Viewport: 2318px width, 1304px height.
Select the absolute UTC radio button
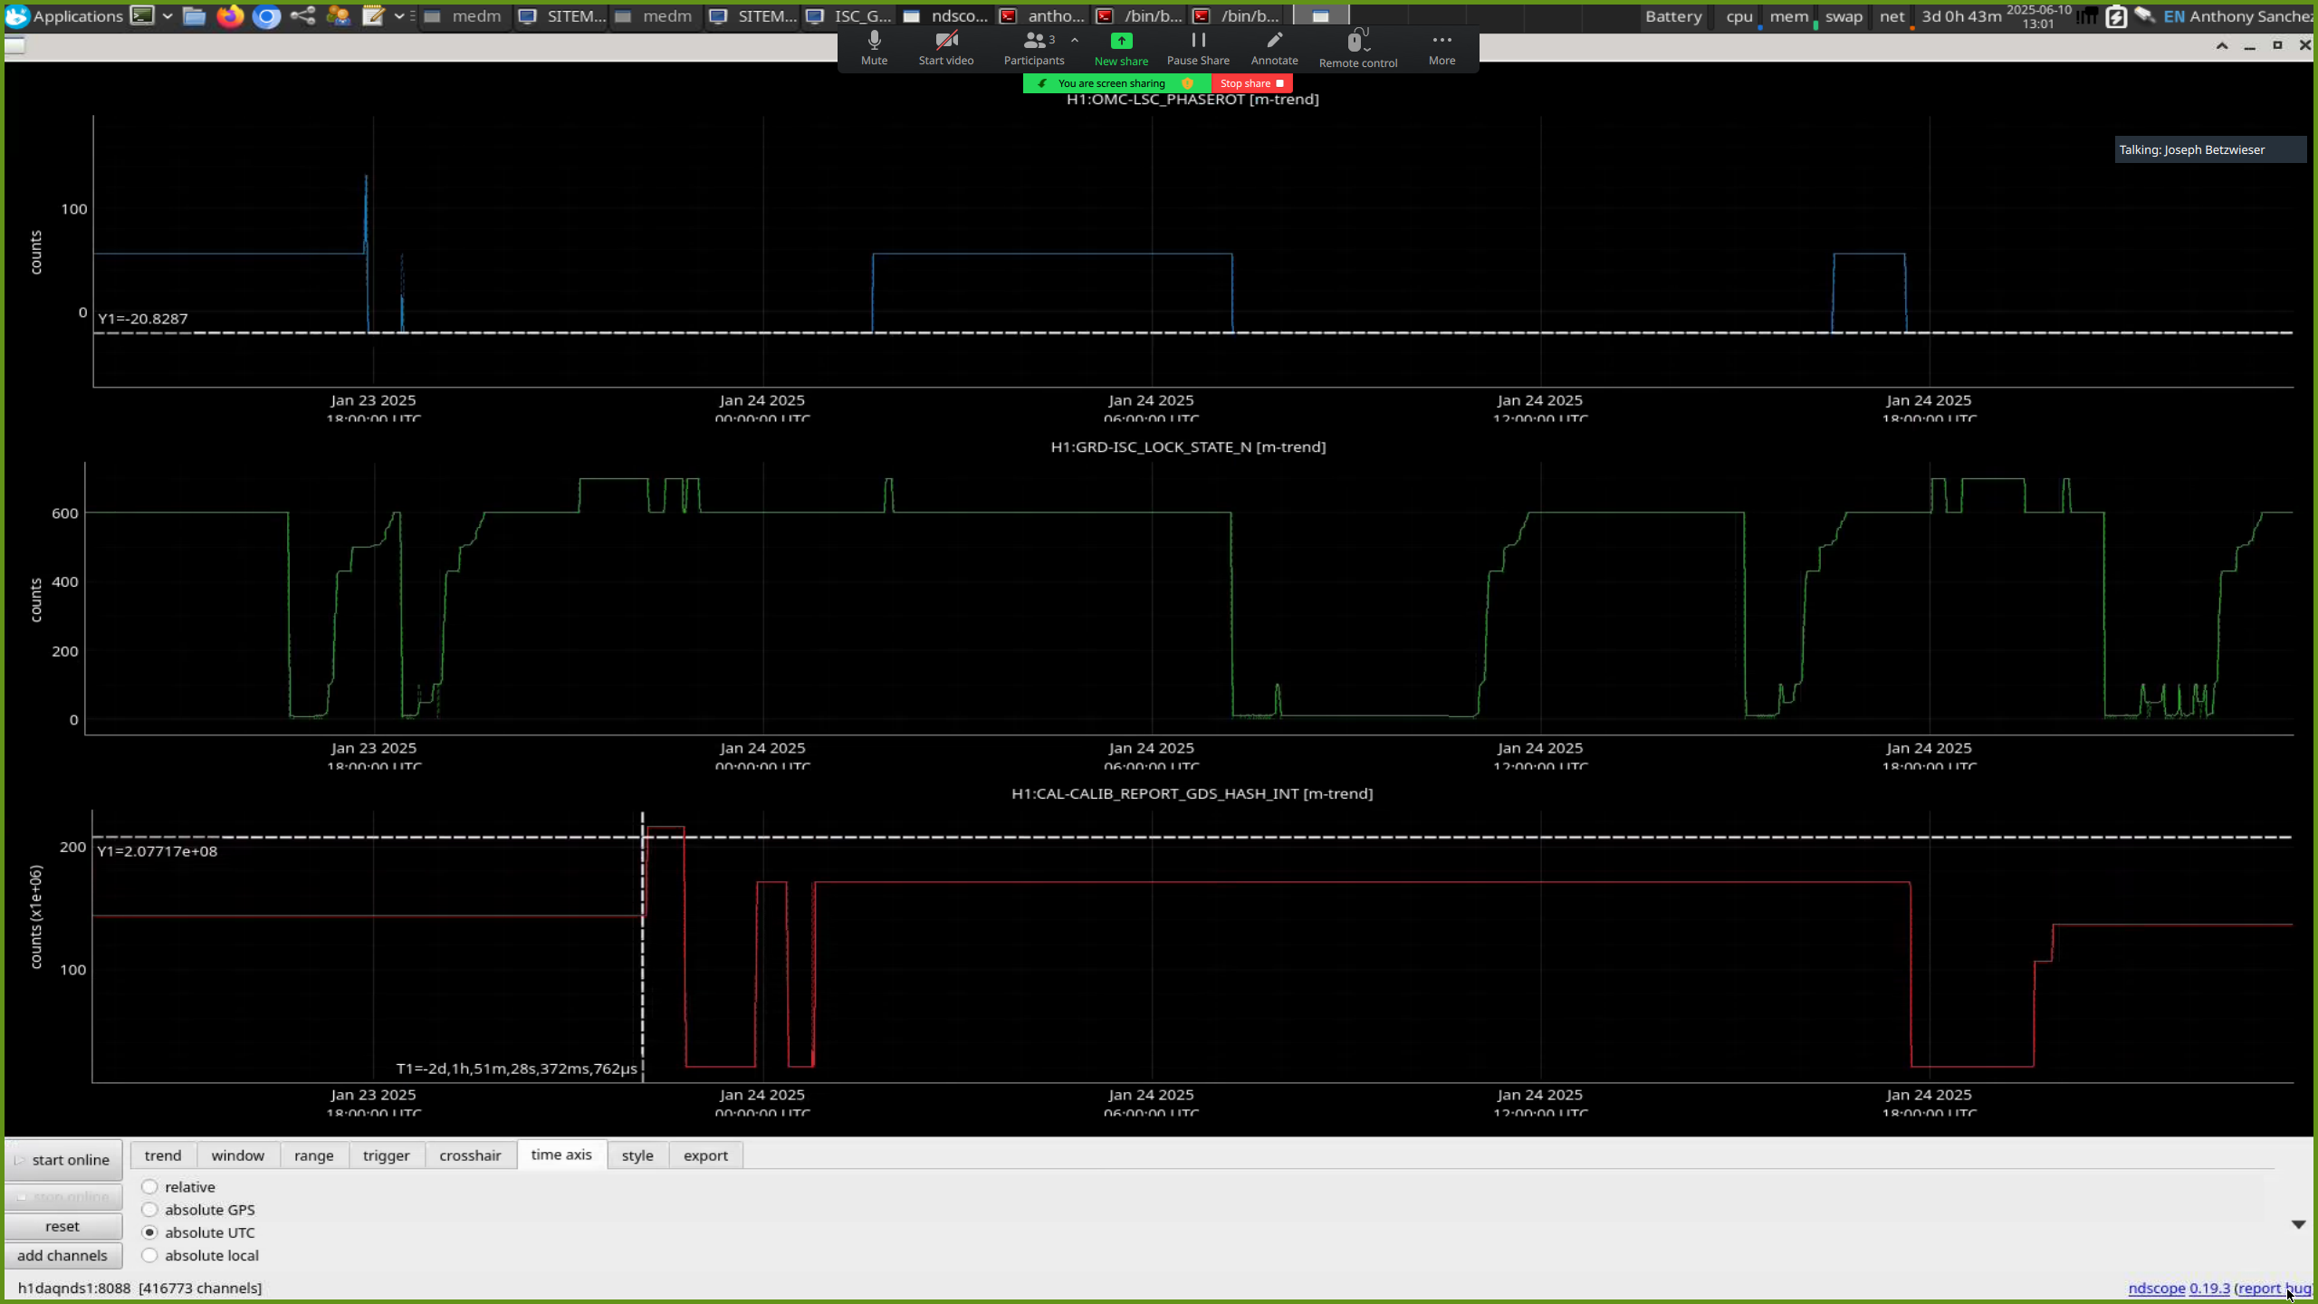198,1232
